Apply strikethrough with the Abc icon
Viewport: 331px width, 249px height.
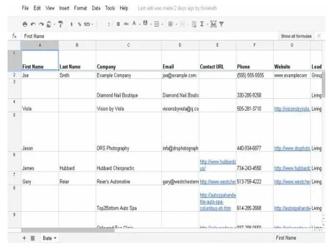point(126,24)
